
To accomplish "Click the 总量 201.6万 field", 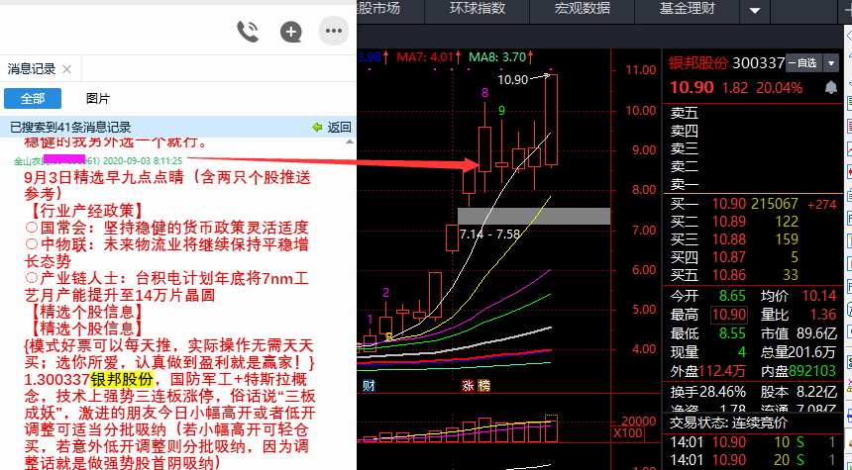I will (x=799, y=351).
